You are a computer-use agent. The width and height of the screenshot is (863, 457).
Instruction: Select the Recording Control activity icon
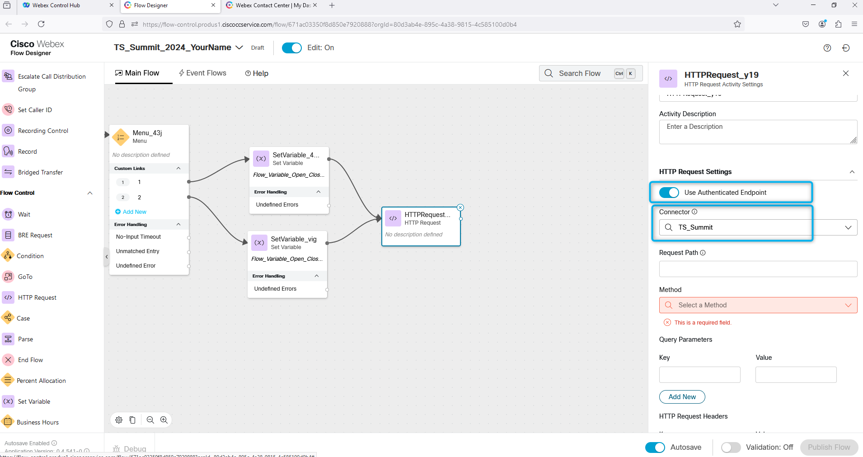pyautogui.click(x=8, y=130)
